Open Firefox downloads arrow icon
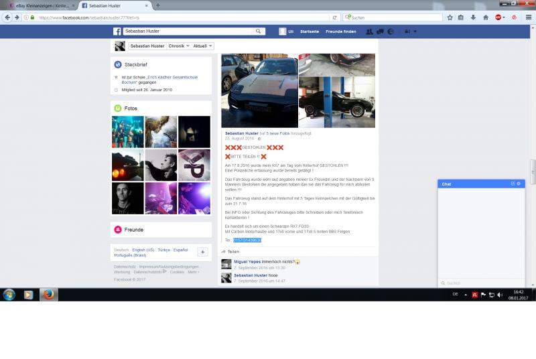The image size is (536, 359). pyautogui.click(x=473, y=17)
